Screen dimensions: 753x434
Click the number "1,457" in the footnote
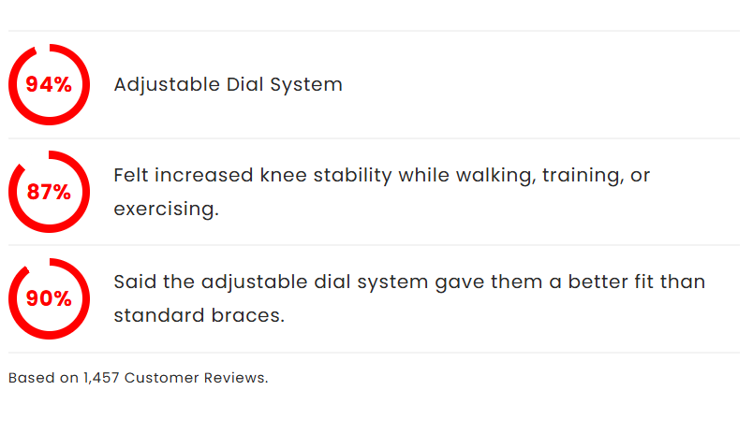[101, 378]
